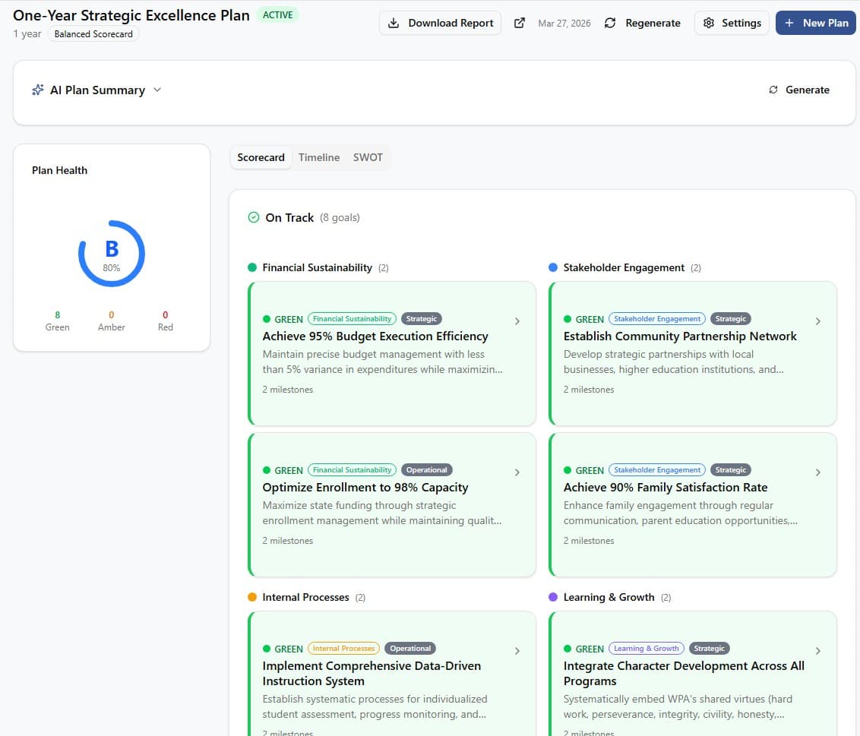
Task: Click the green dot beside Financial Sustainability heading
Action: (252, 267)
